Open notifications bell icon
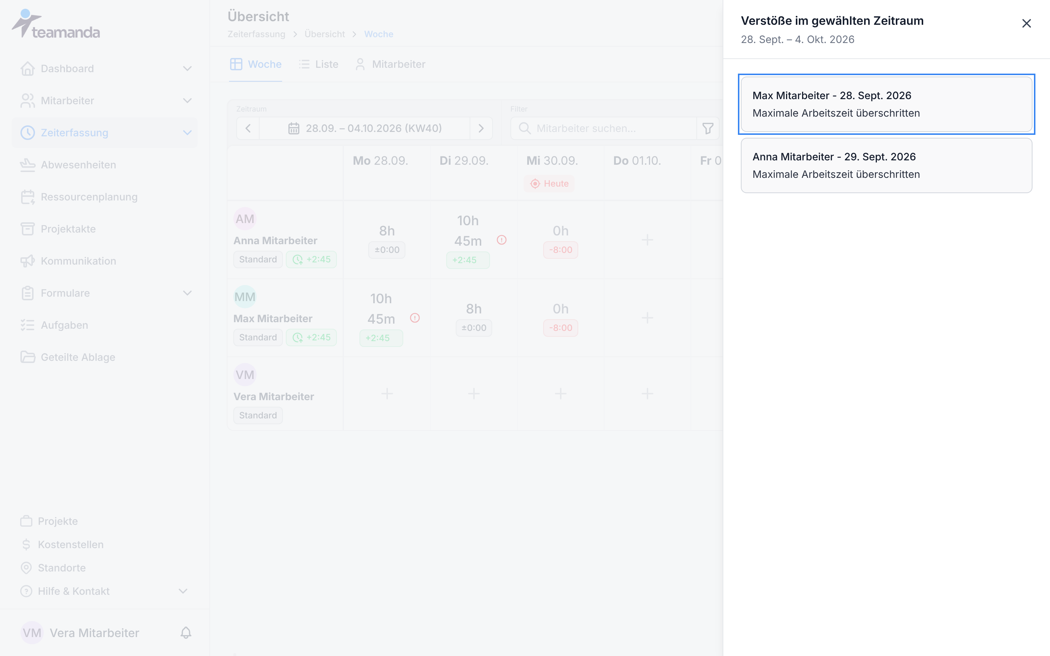The width and height of the screenshot is (1050, 656). [x=186, y=633]
